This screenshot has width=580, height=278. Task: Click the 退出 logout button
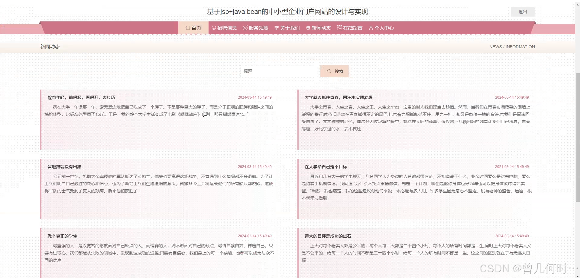pyautogui.click(x=523, y=11)
